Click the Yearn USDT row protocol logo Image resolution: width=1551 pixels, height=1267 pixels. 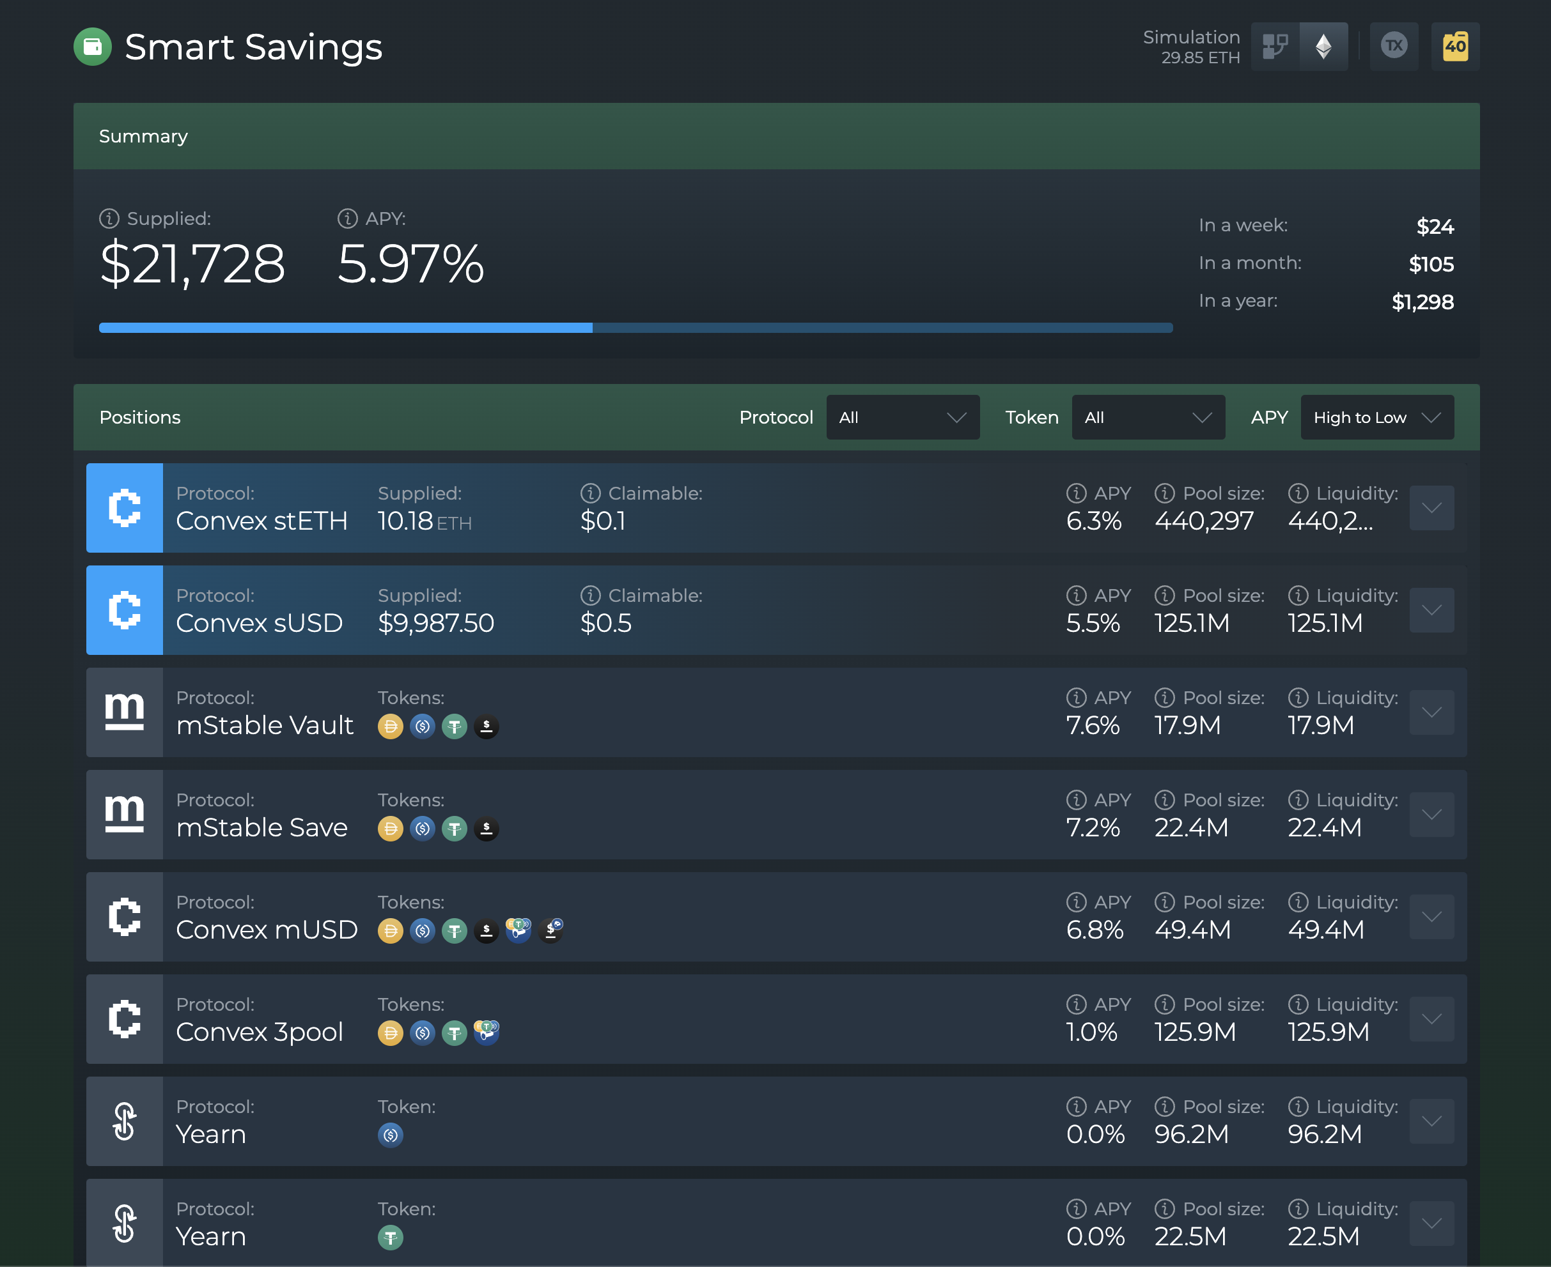click(x=125, y=1223)
